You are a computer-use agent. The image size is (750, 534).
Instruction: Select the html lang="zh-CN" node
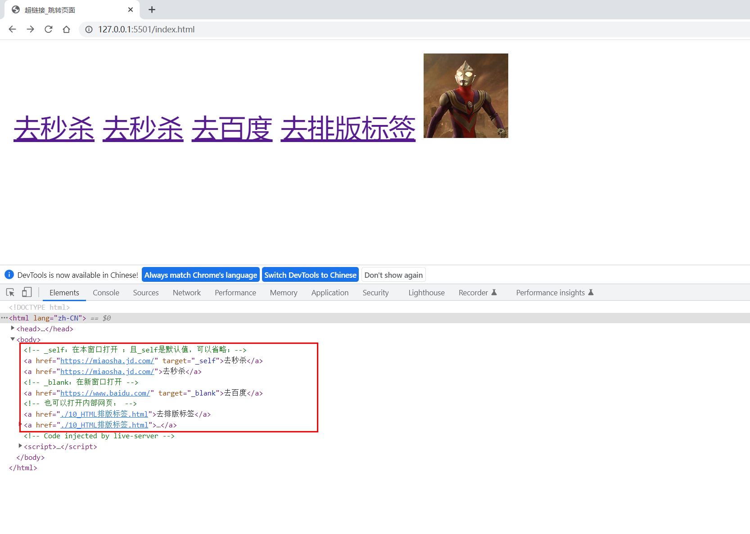47,318
